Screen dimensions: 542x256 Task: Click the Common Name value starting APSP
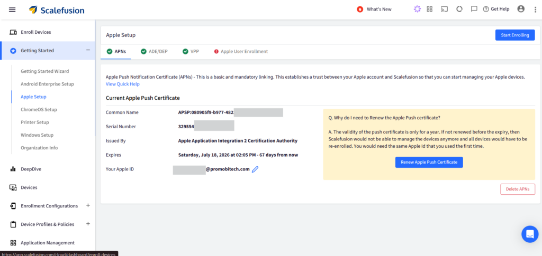206,112
